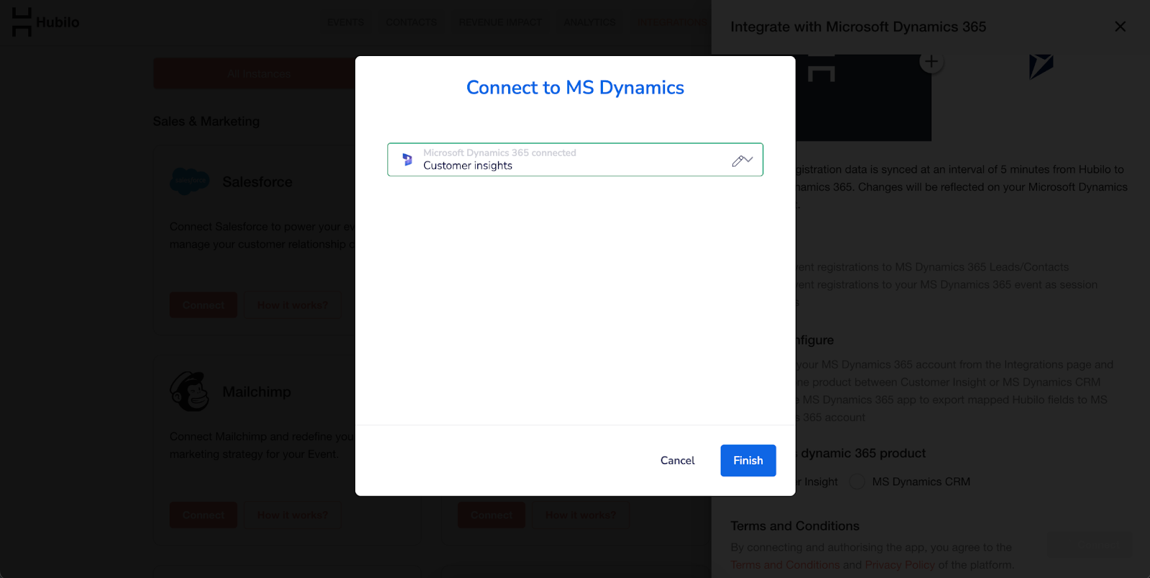
Task: Click the Sales & Marketing heading
Action: (x=206, y=121)
